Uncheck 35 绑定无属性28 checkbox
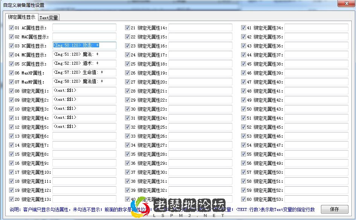The height and width of the screenshot is (220, 356). (127, 154)
